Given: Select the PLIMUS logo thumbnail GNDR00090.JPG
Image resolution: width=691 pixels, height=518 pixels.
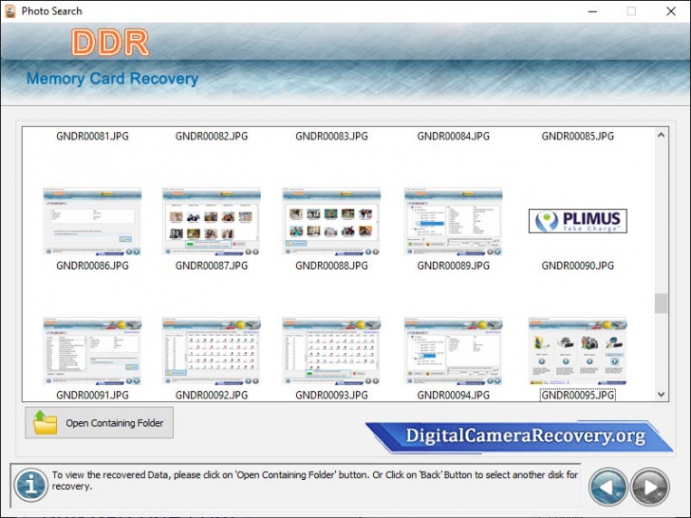Looking at the screenshot, I should click(577, 221).
